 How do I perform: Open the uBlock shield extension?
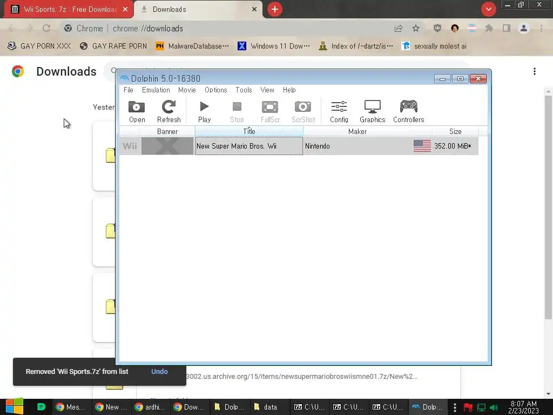(437, 28)
